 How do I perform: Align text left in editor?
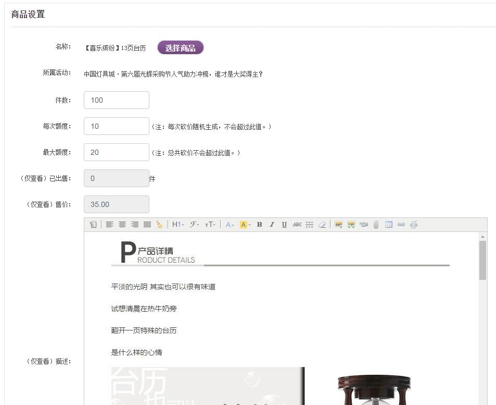[110, 225]
